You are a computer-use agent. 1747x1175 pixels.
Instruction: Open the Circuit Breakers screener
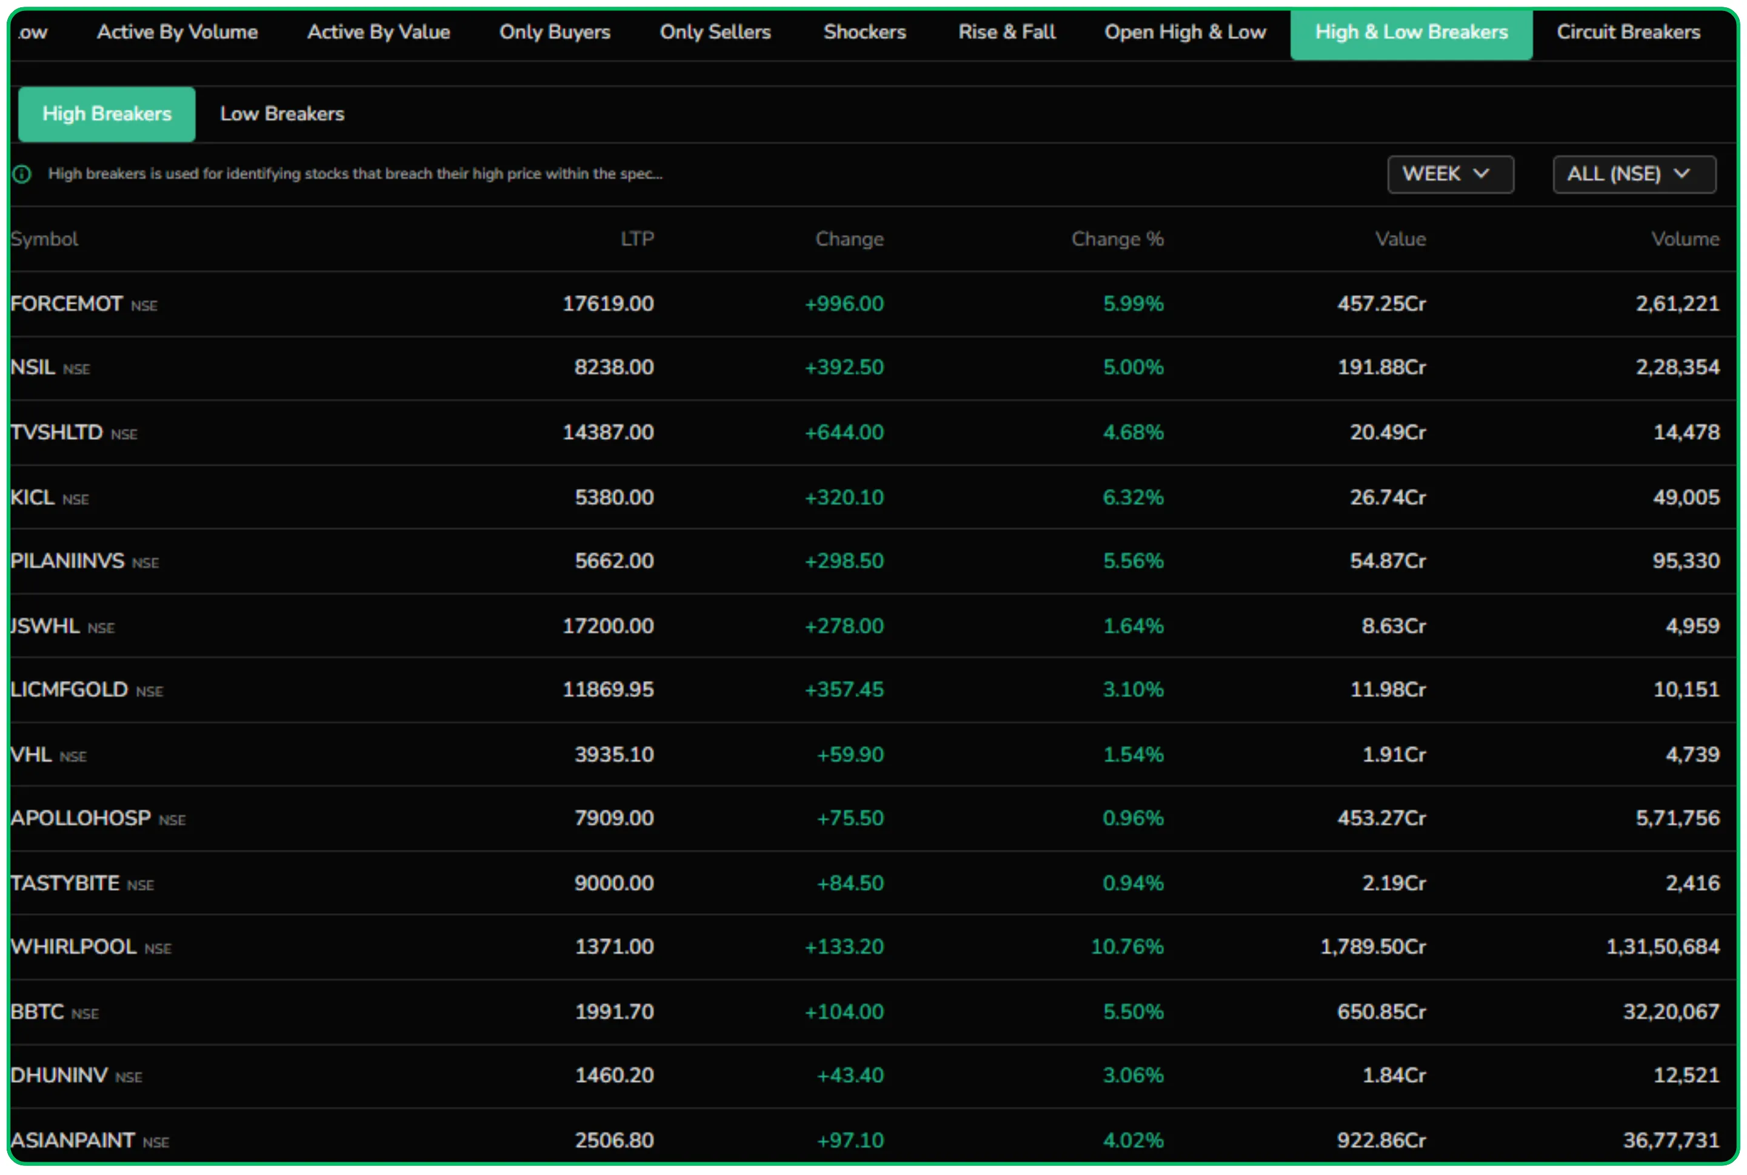coord(1628,32)
